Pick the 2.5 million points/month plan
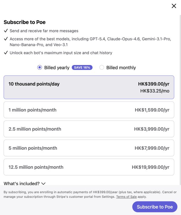 tap(89, 129)
